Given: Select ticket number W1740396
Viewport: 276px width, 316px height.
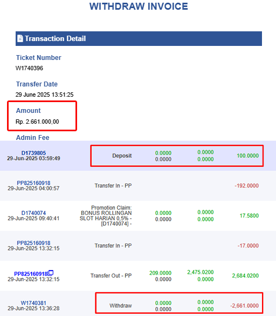Looking at the screenshot, I should [29, 68].
